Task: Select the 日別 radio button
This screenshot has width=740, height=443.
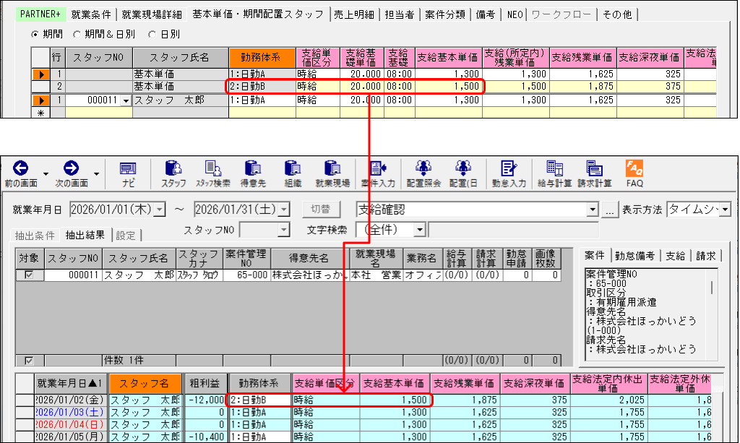Action: pyautogui.click(x=152, y=34)
